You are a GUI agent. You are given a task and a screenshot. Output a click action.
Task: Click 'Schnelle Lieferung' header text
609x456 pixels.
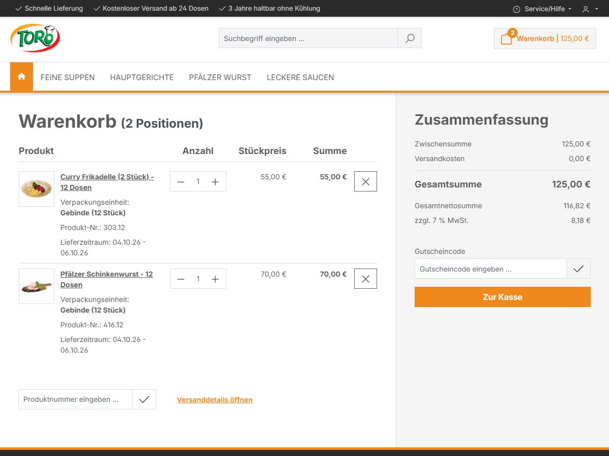point(54,9)
